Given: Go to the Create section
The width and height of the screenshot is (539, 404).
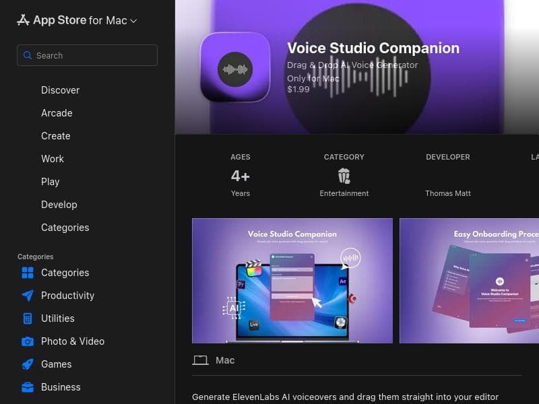Looking at the screenshot, I should tap(56, 136).
